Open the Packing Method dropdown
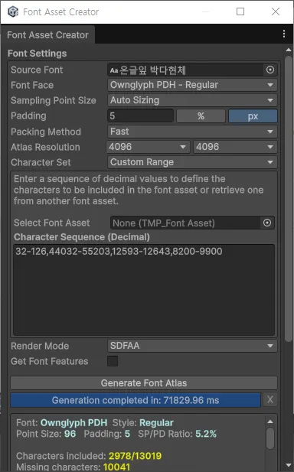Screen dimensions: 294x472 point(192,132)
